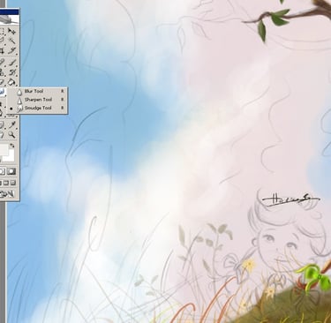Enable full screen mode without menu bar
Viewport: 331px width, 323px height.
(13, 183)
